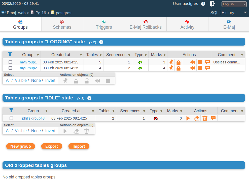Image resolution: width=249 pixels, height=185 pixels.
Task: Open filter in IDLE groups table
Action: point(11,110)
